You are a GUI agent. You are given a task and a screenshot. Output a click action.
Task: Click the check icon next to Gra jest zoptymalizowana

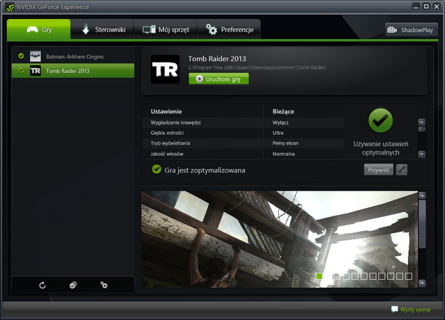(x=156, y=169)
